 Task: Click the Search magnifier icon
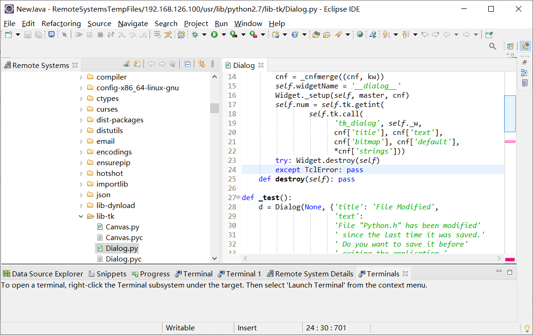click(x=492, y=46)
